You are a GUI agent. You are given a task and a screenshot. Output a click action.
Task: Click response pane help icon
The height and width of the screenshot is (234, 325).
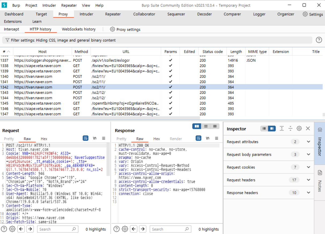coord(116,229)
